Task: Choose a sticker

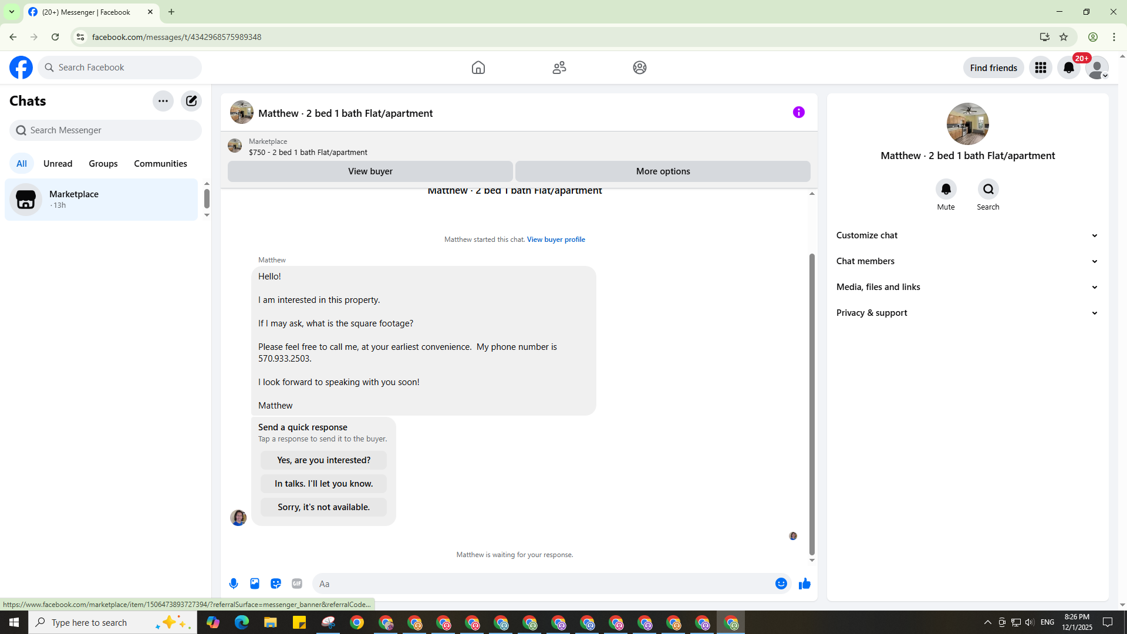Action: (276, 584)
